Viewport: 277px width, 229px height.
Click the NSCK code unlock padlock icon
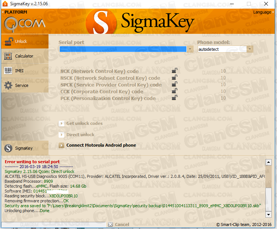point(174,77)
